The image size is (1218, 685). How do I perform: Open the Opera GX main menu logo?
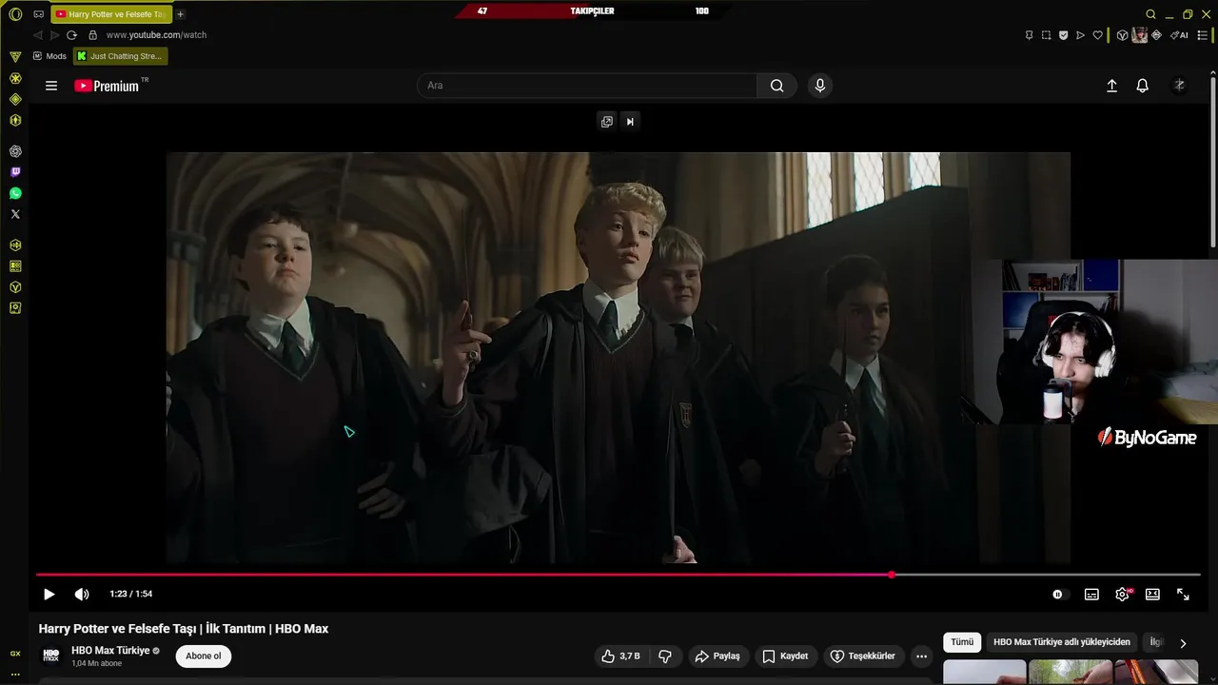(15, 14)
